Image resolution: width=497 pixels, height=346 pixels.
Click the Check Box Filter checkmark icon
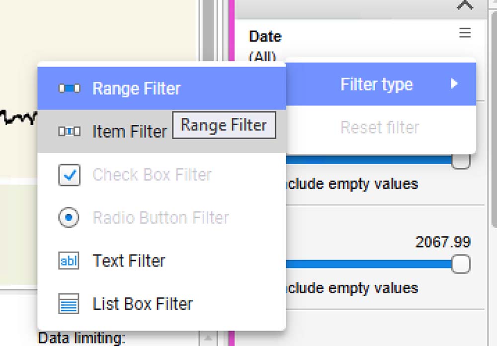69,175
